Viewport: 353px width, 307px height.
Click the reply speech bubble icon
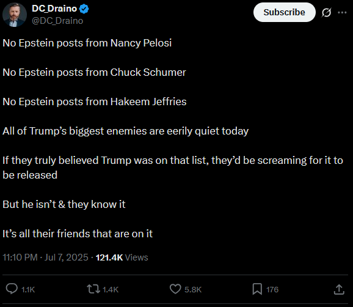click(12, 289)
